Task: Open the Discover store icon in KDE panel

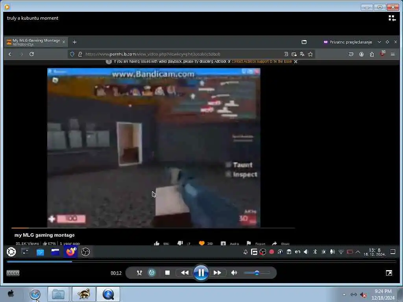Action: coord(40,252)
